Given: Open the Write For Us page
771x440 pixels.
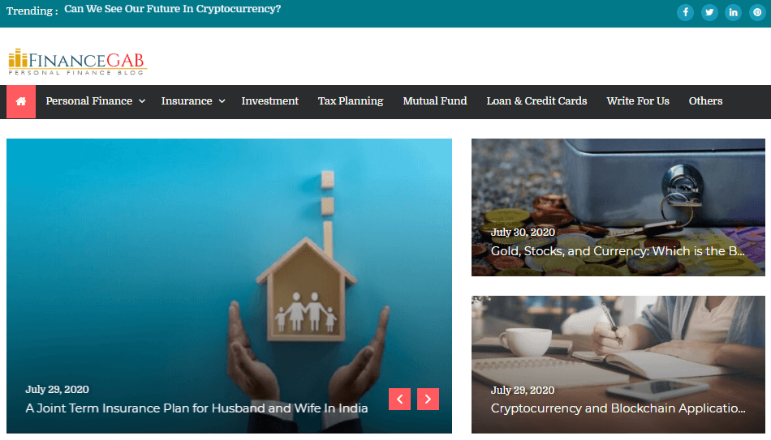Looking at the screenshot, I should point(638,101).
